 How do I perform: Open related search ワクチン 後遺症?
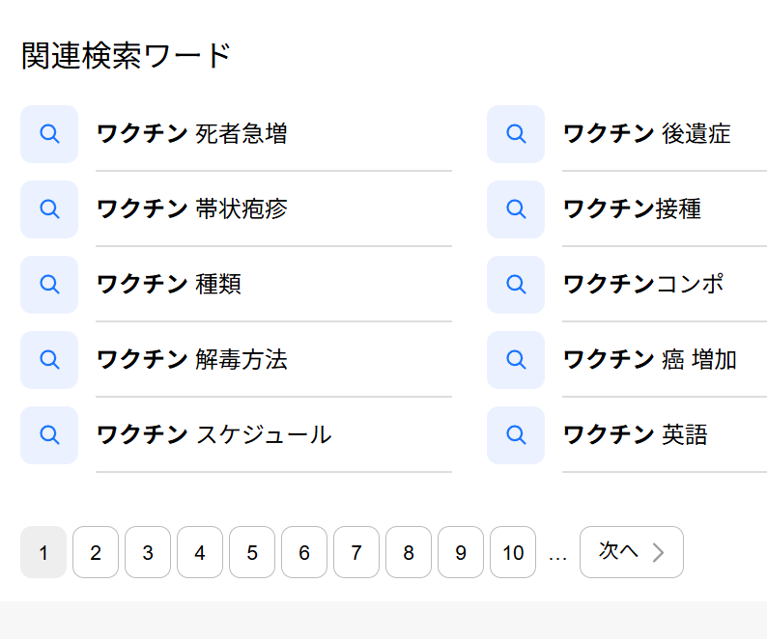(x=647, y=134)
